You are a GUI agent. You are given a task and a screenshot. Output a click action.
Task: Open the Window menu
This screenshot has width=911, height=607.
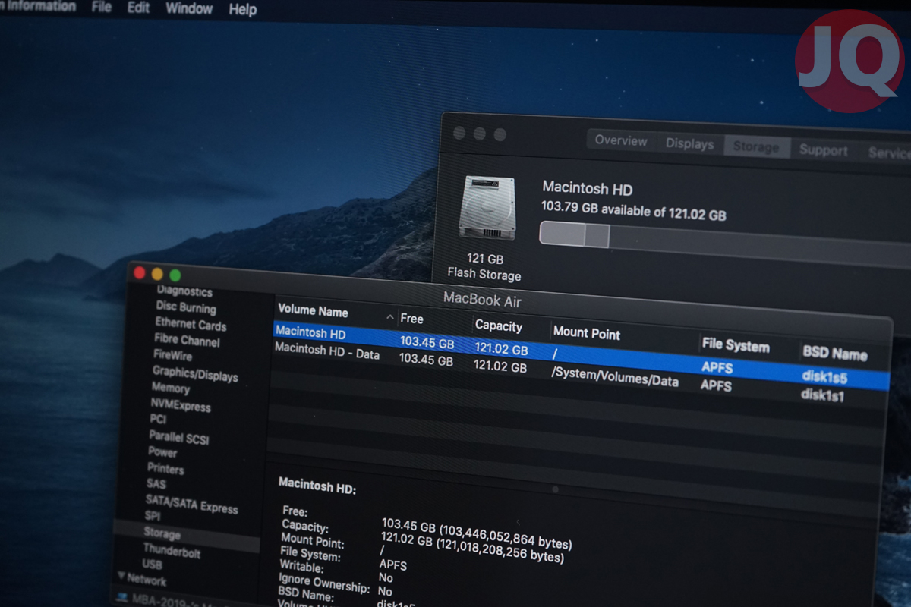[189, 9]
